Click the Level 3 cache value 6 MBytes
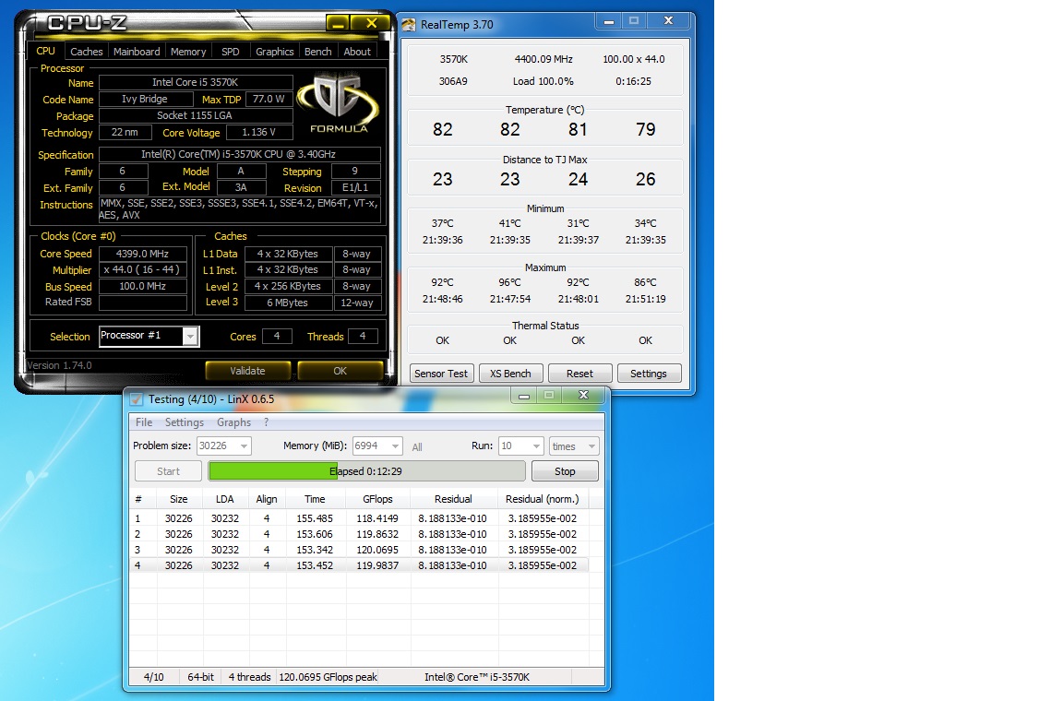Screen dimensions: 1063x701 tap(288, 303)
